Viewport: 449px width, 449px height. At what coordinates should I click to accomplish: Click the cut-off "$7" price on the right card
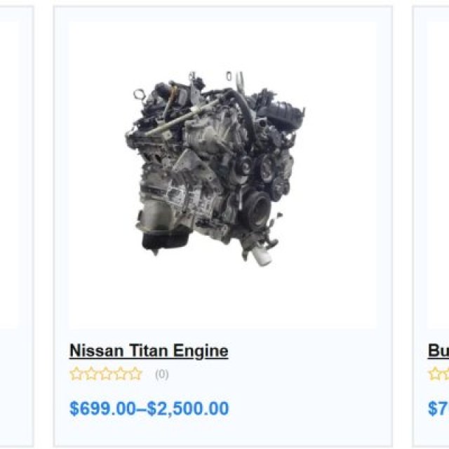click(x=438, y=408)
